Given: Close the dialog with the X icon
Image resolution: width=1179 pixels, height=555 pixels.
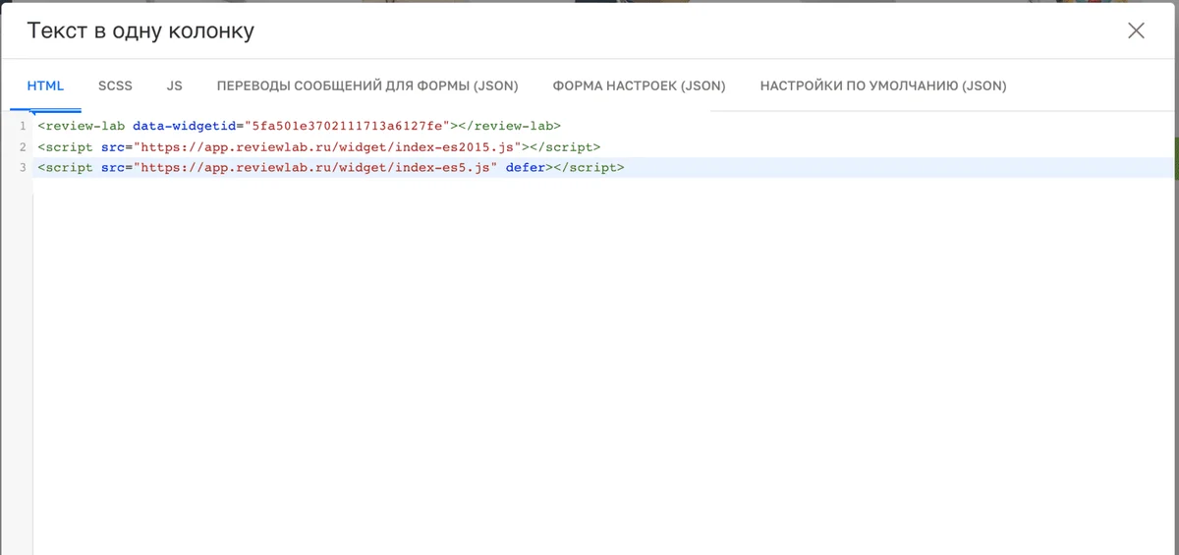Looking at the screenshot, I should pos(1136,30).
